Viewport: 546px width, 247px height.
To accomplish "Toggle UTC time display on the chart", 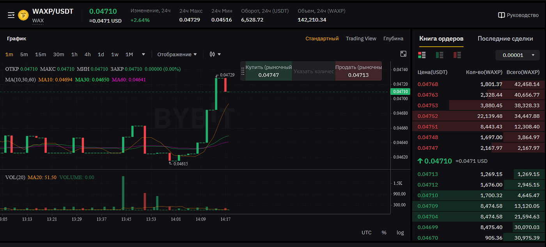I will click(x=366, y=232).
